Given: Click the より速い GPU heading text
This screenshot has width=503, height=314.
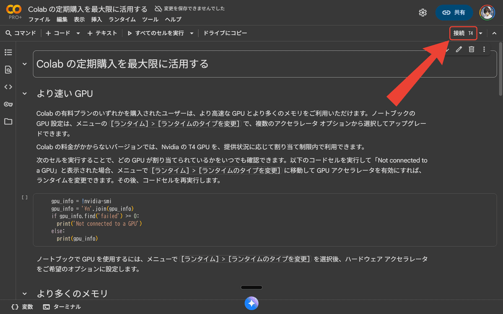Looking at the screenshot, I should tap(65, 94).
